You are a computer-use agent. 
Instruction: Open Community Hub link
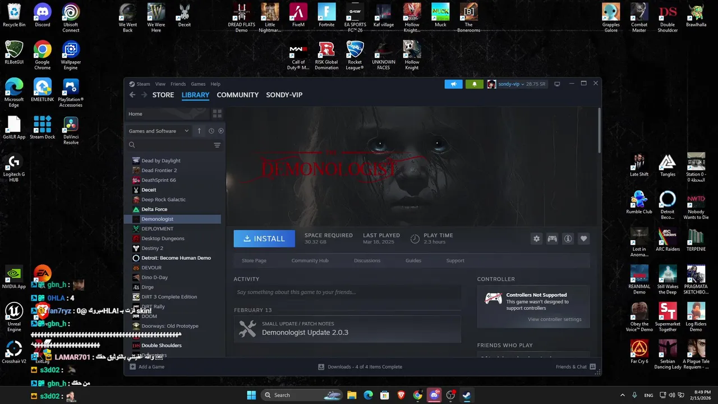[x=310, y=260]
